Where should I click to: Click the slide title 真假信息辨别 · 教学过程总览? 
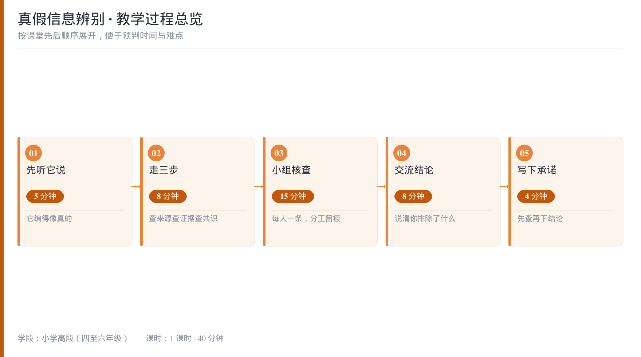tap(110, 19)
